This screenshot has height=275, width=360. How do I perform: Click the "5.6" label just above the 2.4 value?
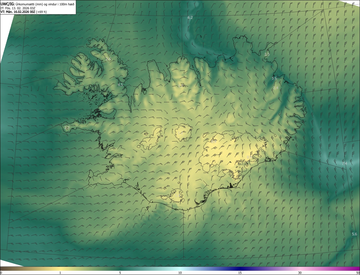(274, 78)
